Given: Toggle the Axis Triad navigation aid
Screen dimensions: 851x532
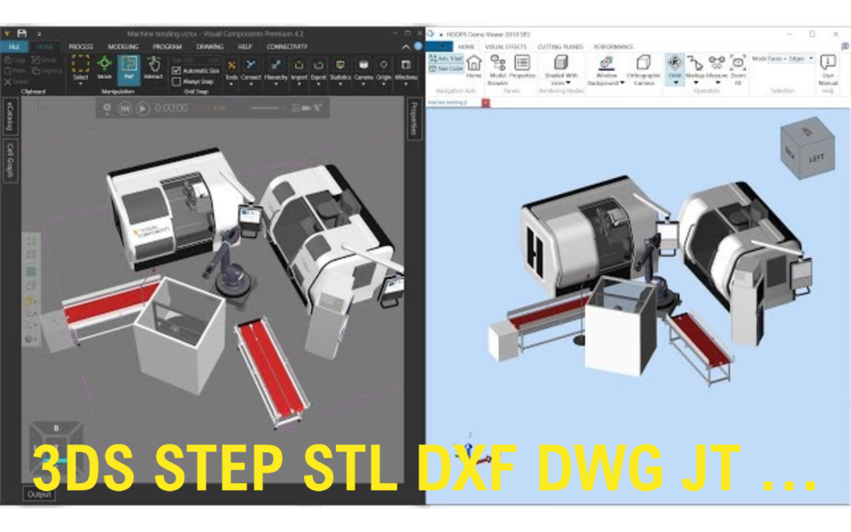Looking at the screenshot, I should click(446, 59).
